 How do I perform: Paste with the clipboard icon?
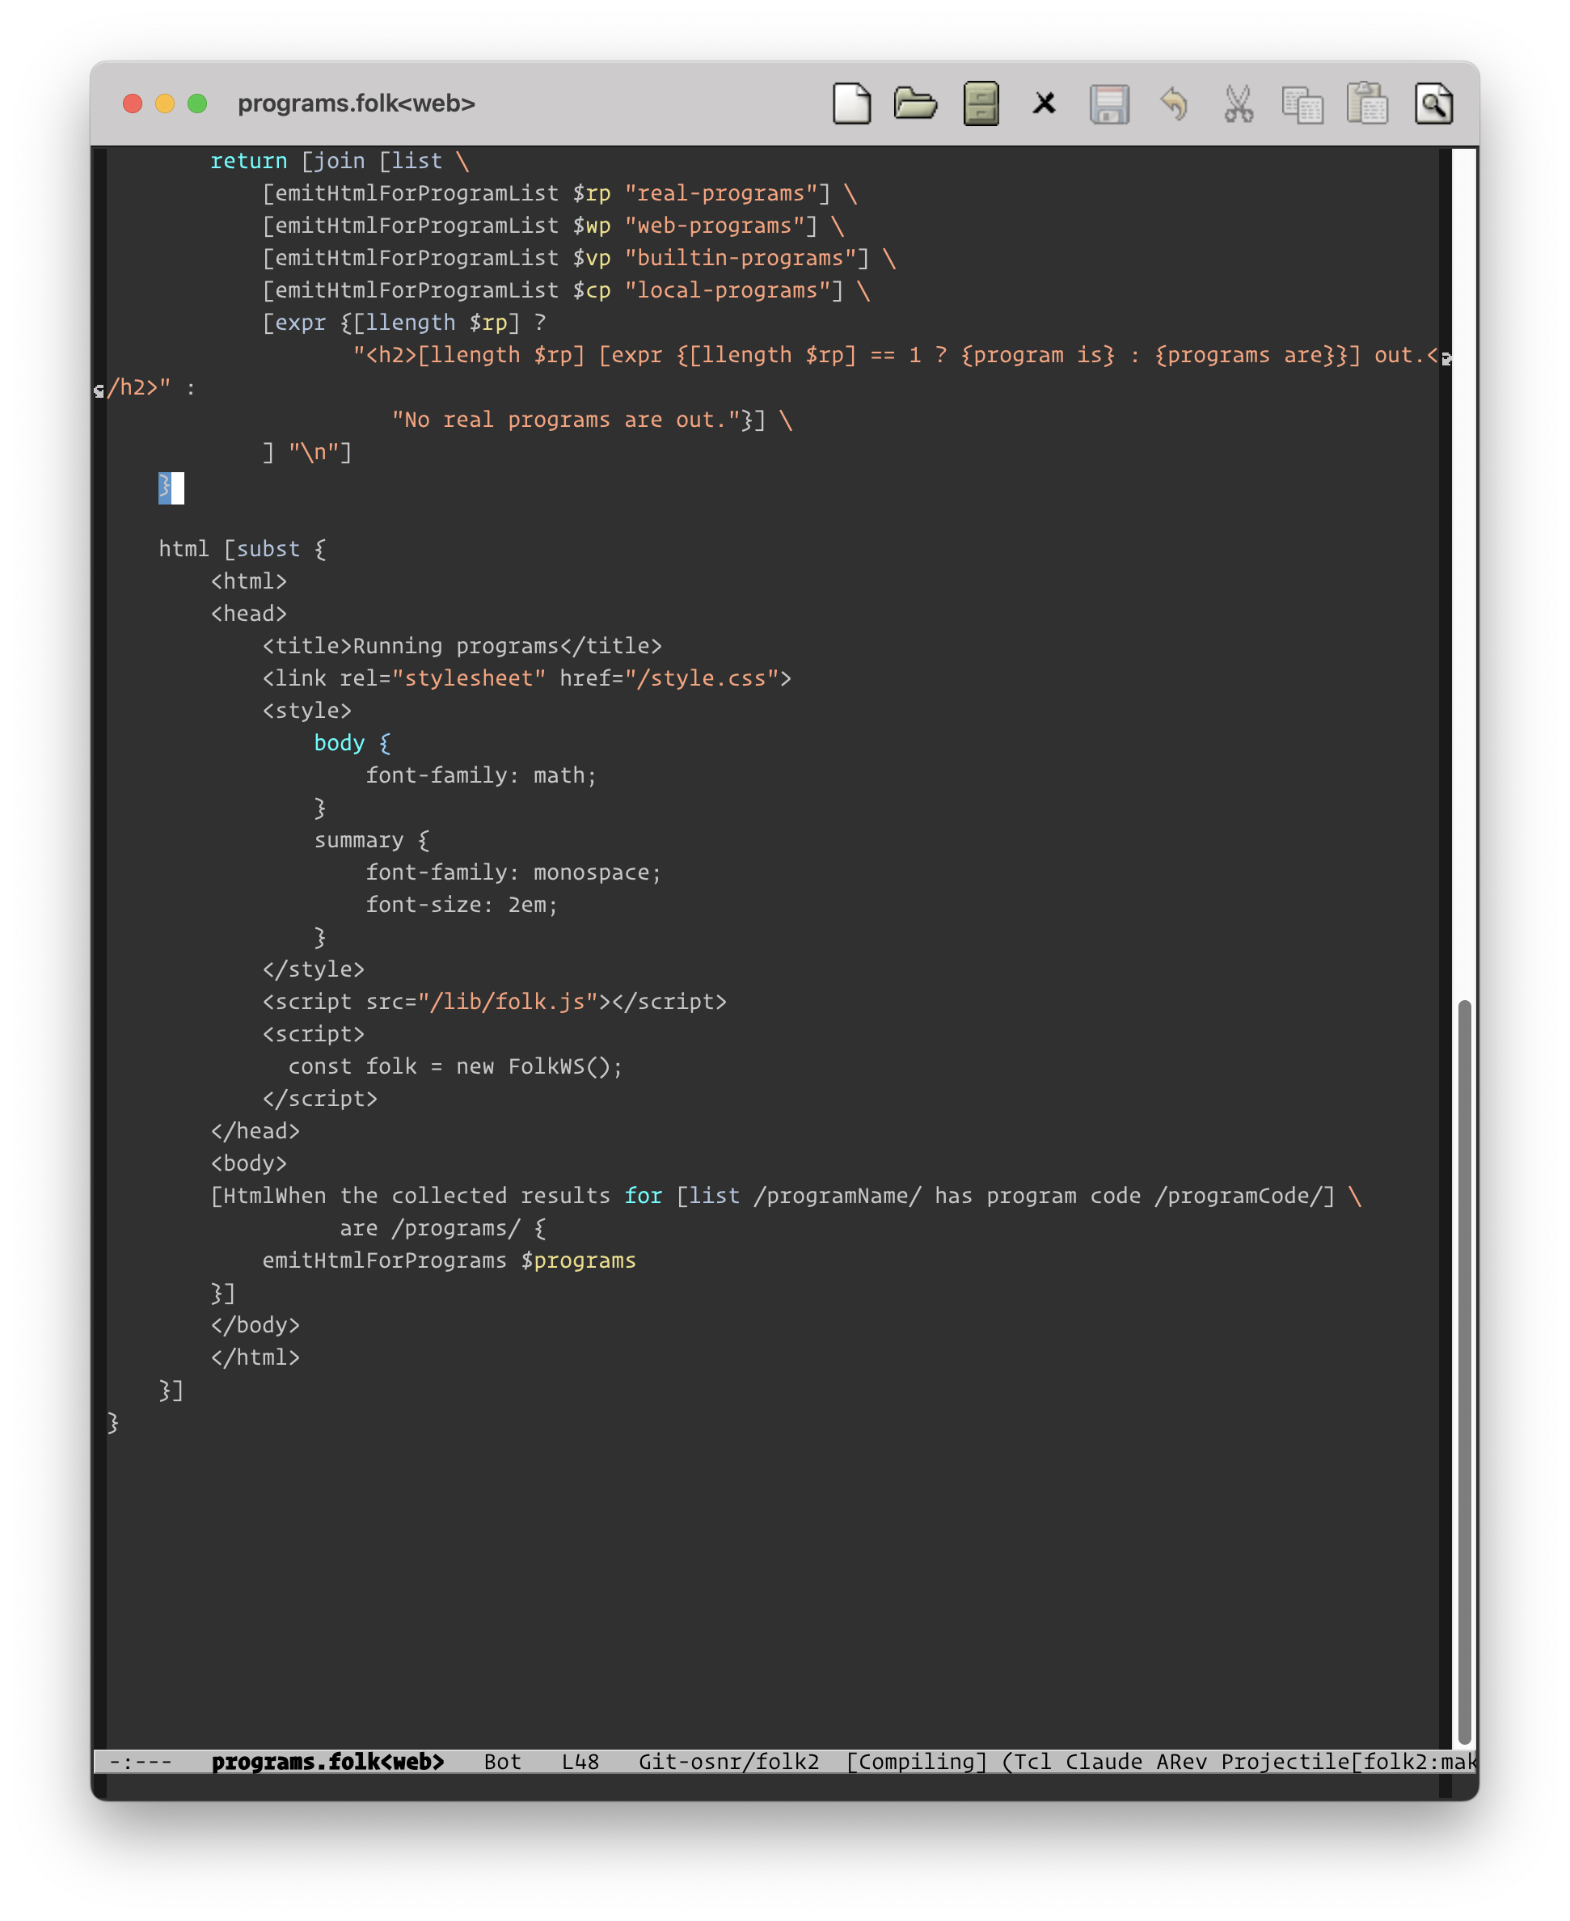[x=1367, y=103]
